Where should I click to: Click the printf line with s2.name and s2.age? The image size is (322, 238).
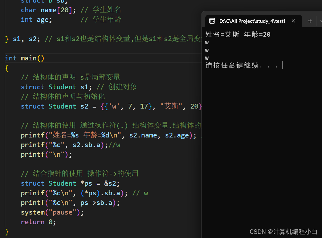click(x=108, y=135)
